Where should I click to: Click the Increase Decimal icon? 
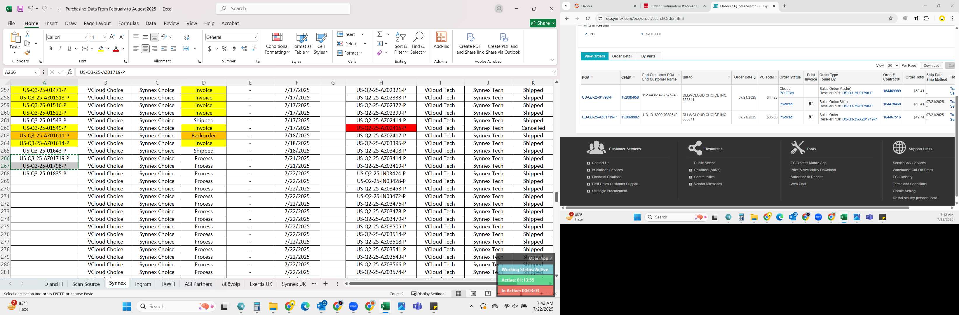244,49
